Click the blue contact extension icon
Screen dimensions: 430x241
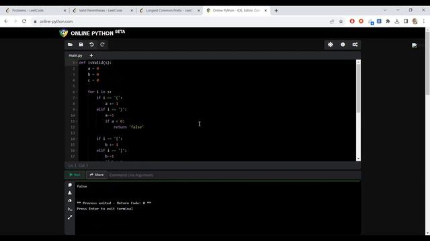379,21
